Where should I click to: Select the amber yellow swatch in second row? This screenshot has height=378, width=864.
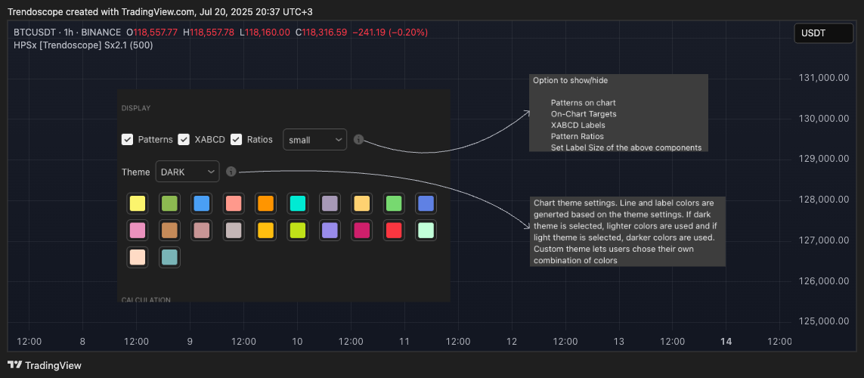click(265, 231)
